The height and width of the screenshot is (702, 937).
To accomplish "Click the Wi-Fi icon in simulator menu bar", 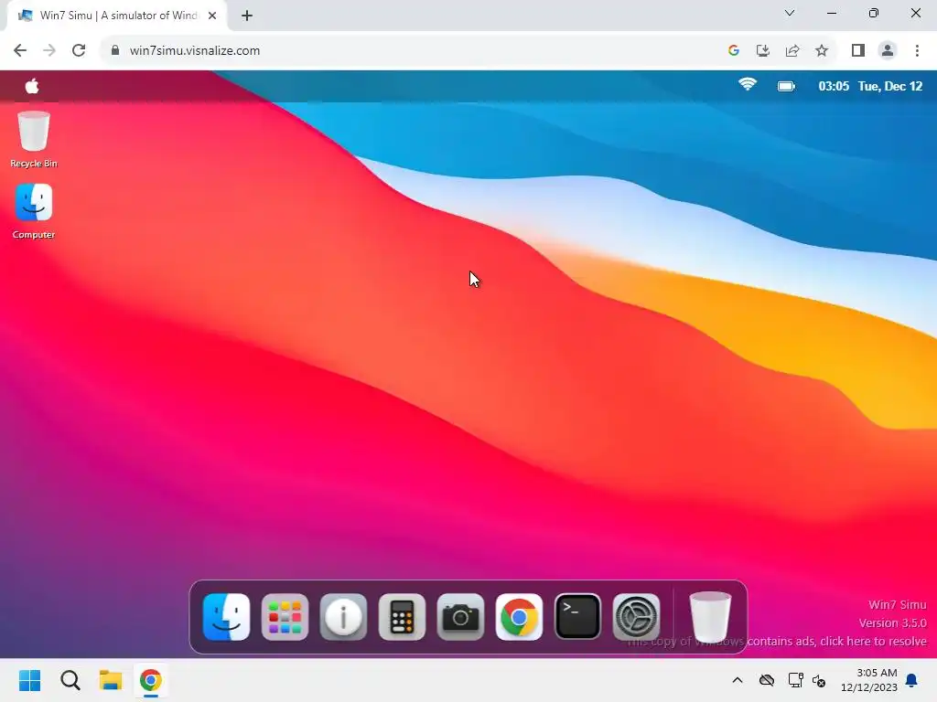I will (x=747, y=85).
